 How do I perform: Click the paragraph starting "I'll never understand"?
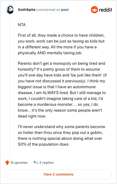coord(61,135)
